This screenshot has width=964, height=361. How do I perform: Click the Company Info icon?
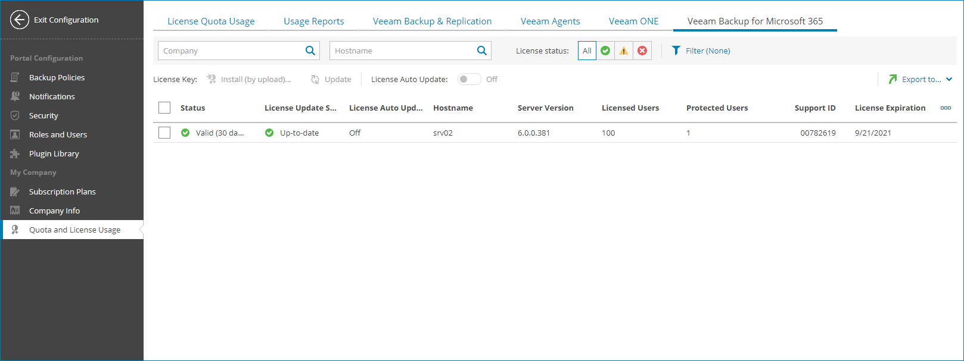click(x=15, y=211)
